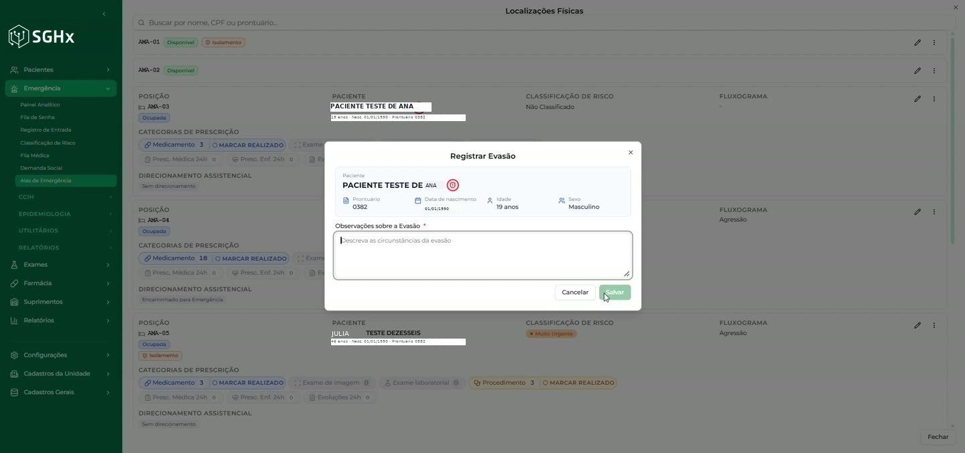This screenshot has height=453, width=965.
Task: Click AMA-05 Presc. Enf. 24h chip
Action: 262,397
